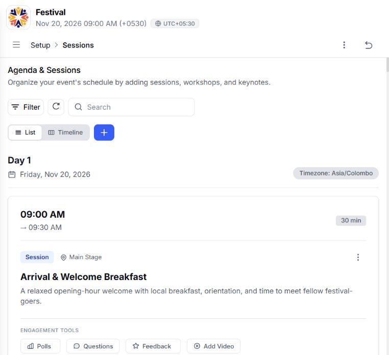This screenshot has width=389, height=355.
Task: Click the Timezone: Asia/Colombo chip
Action: 336,173
